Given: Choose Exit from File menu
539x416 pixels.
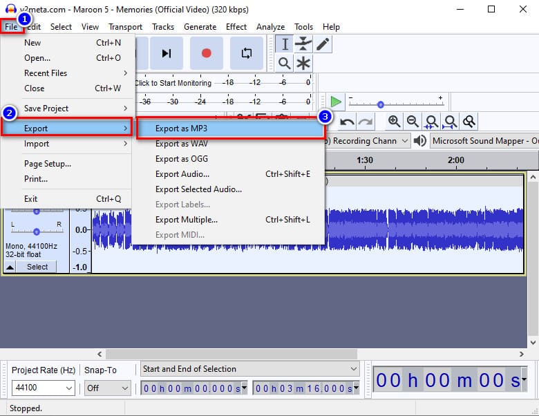Looking at the screenshot, I should [67, 199].
